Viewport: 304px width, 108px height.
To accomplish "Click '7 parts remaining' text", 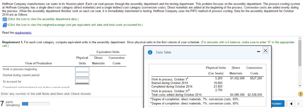I will [x=10, y=104].
